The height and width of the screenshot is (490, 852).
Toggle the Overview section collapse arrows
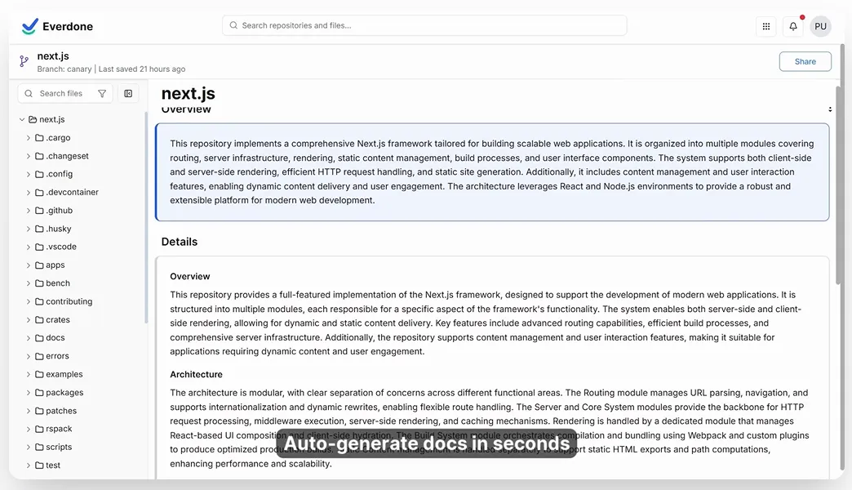830,109
